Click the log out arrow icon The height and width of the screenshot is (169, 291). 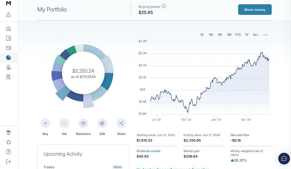(x=9, y=161)
